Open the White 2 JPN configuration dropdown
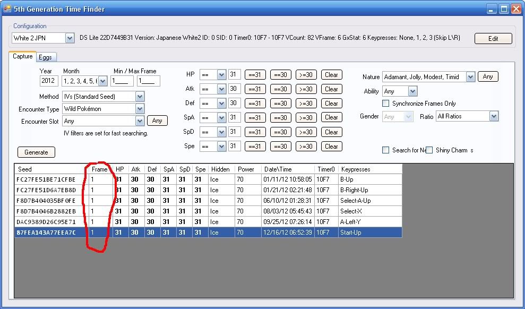The image size is (525, 309). [x=70, y=38]
